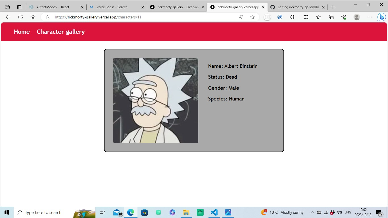The height and width of the screenshot is (218, 388).
Task: Open the Bing Chat sidebar icon
Action: click(381, 17)
